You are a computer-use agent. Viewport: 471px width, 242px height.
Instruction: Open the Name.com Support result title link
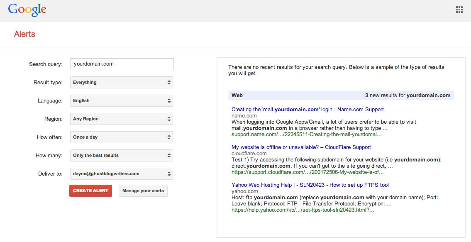(307, 110)
